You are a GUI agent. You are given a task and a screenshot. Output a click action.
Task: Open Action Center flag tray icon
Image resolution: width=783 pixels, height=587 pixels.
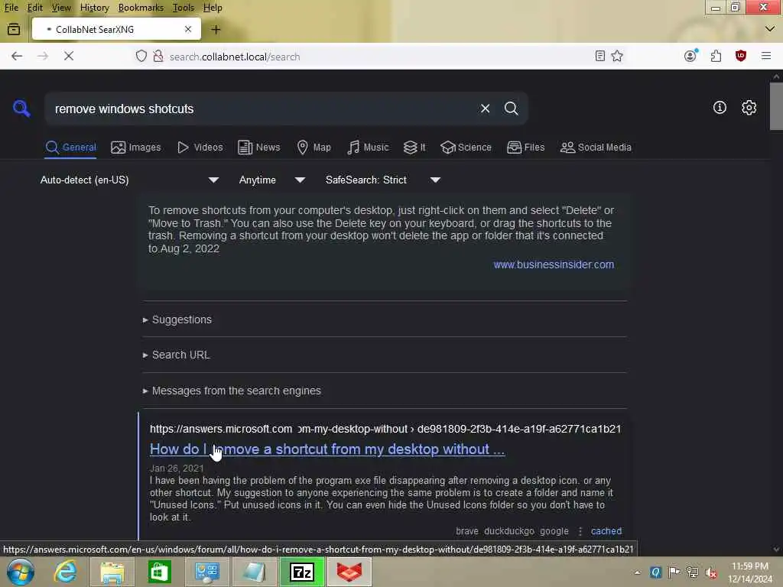pyautogui.click(x=674, y=572)
